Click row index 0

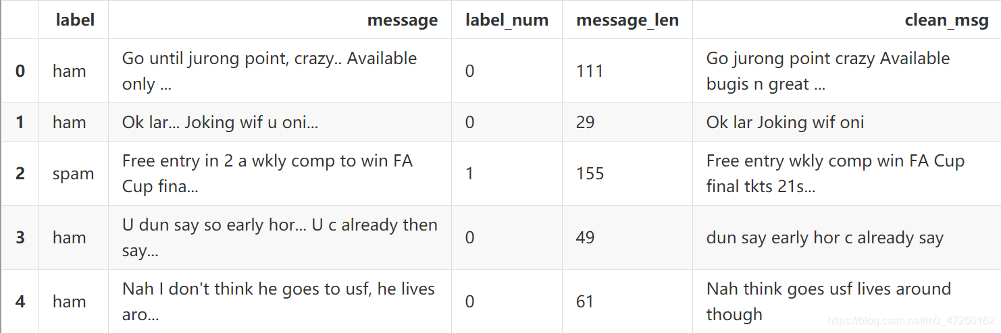(20, 71)
